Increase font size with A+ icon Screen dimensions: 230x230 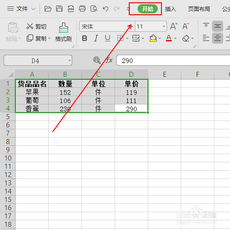tap(174, 26)
